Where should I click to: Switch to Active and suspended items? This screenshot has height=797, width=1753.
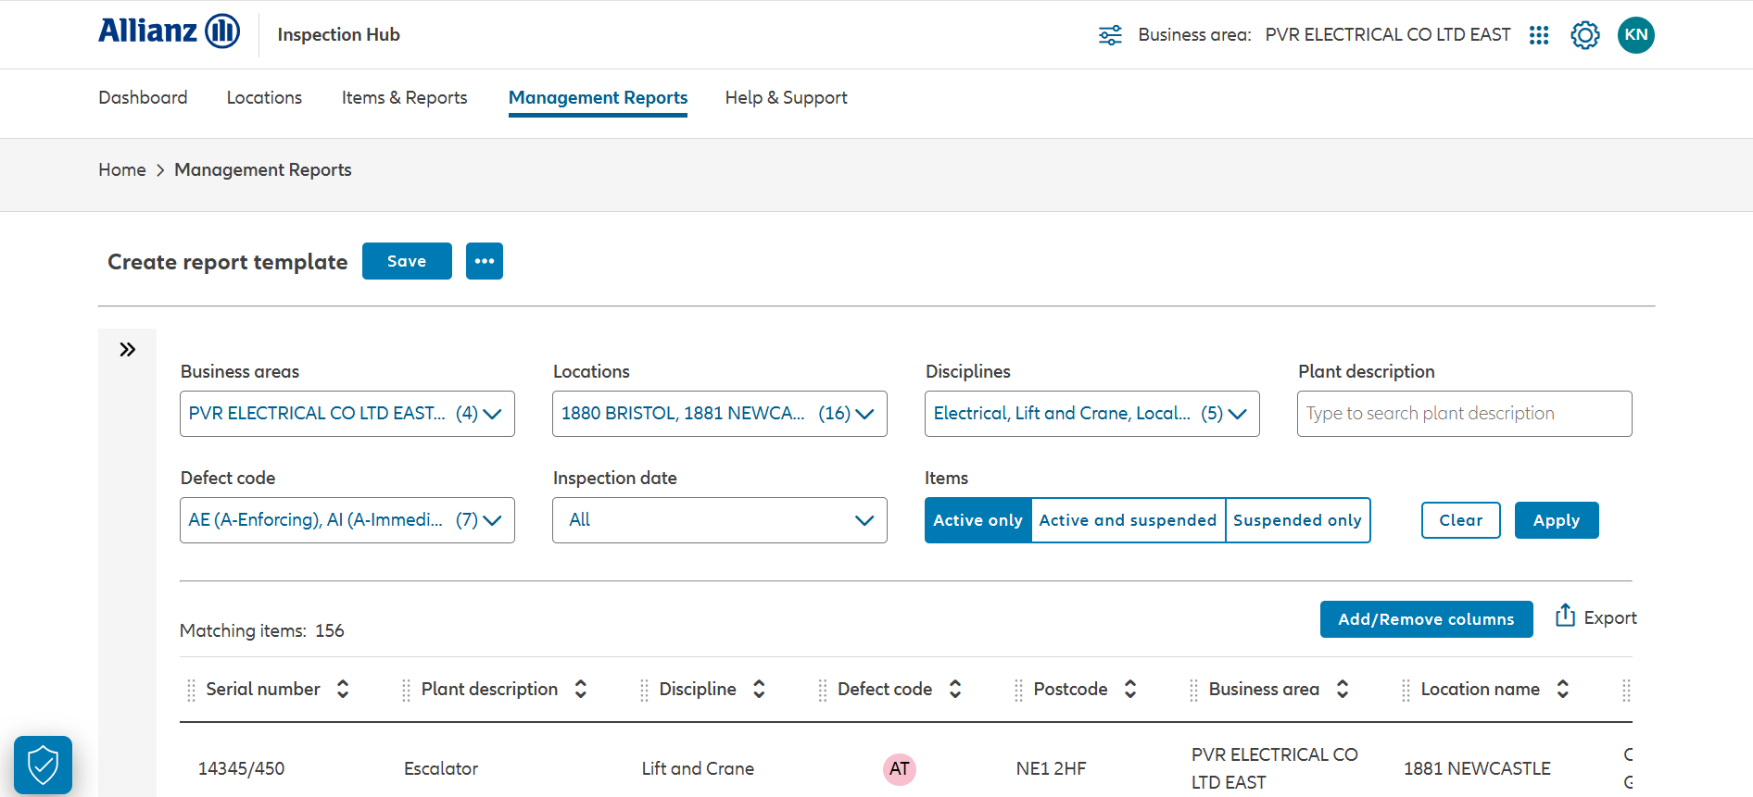coord(1128,520)
